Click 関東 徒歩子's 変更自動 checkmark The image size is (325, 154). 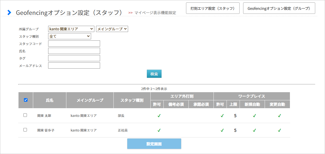point(279,130)
